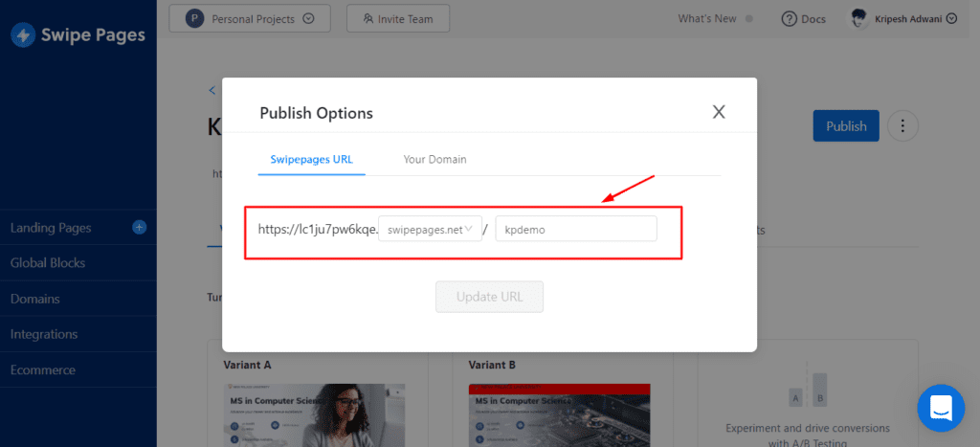This screenshot has height=447, width=980.
Task: Click the Invite Team button
Action: (398, 19)
